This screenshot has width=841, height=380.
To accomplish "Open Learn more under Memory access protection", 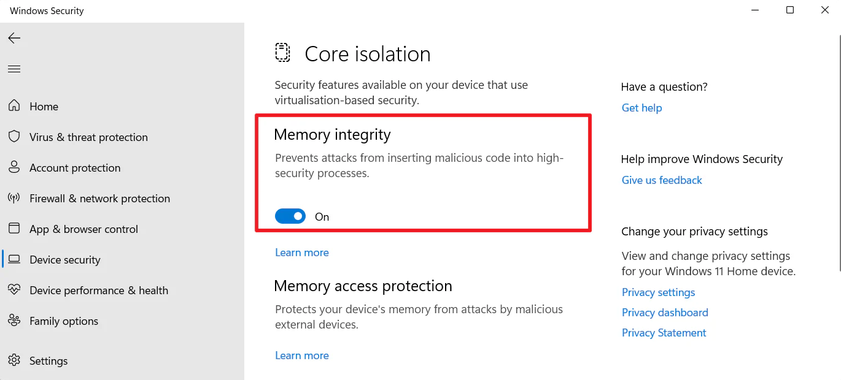I will click(301, 355).
